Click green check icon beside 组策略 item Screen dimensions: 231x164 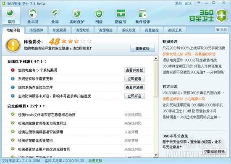pyautogui.click(x=13, y=140)
